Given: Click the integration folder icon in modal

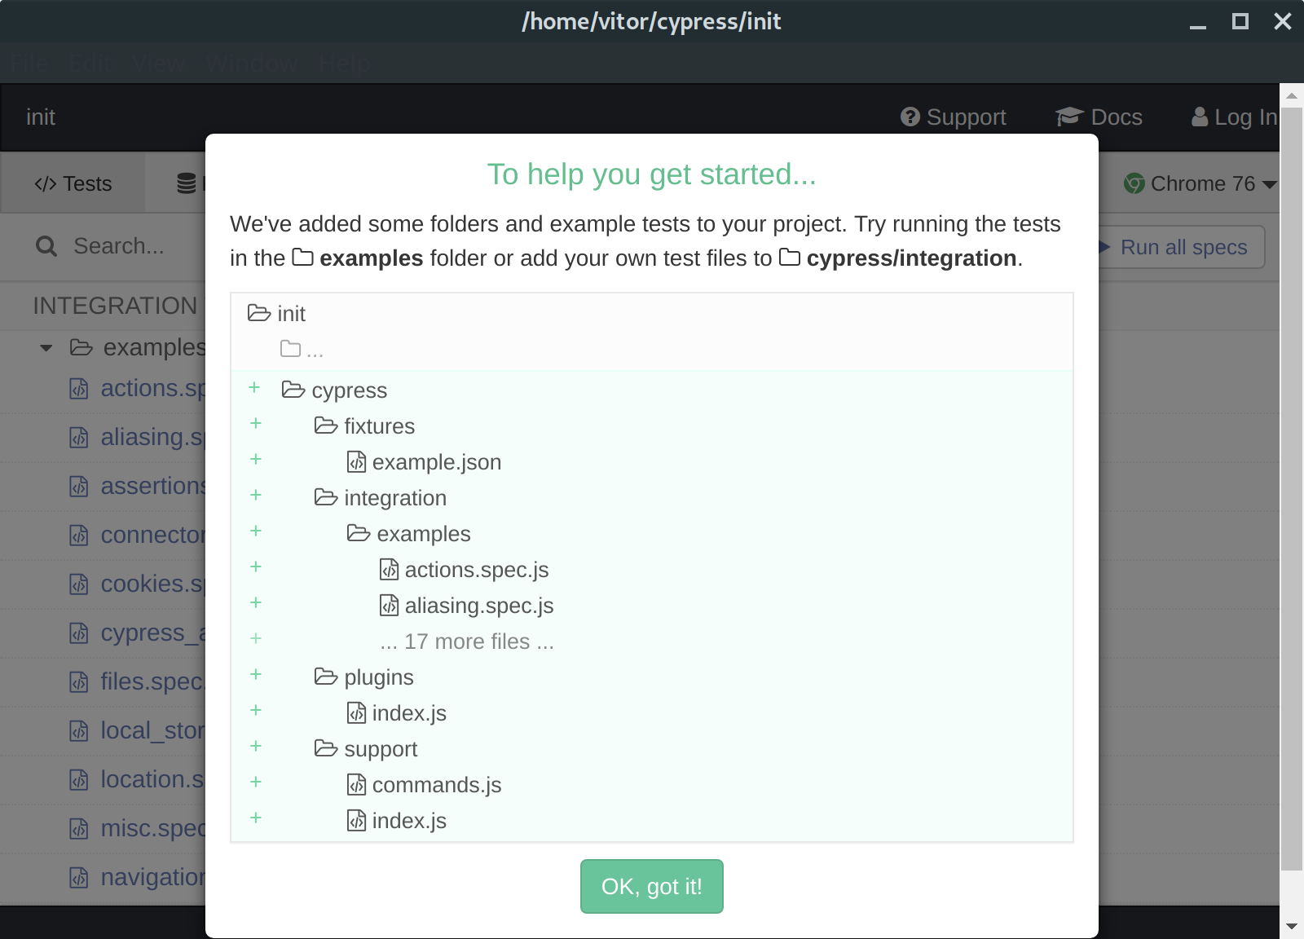Looking at the screenshot, I should pyautogui.click(x=326, y=497).
